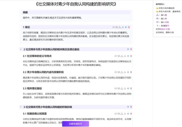Insert table in section 3.1 拓展自我认知渠道

point(119,114)
